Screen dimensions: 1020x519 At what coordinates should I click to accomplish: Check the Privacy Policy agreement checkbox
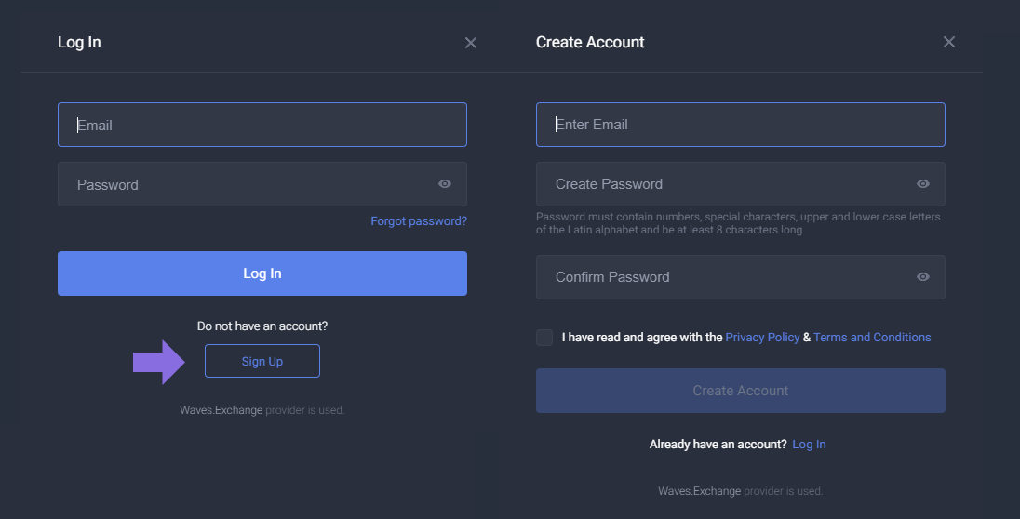(544, 338)
